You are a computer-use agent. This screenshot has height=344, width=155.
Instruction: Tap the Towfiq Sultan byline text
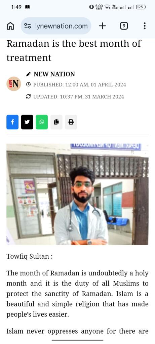[x=29, y=256]
